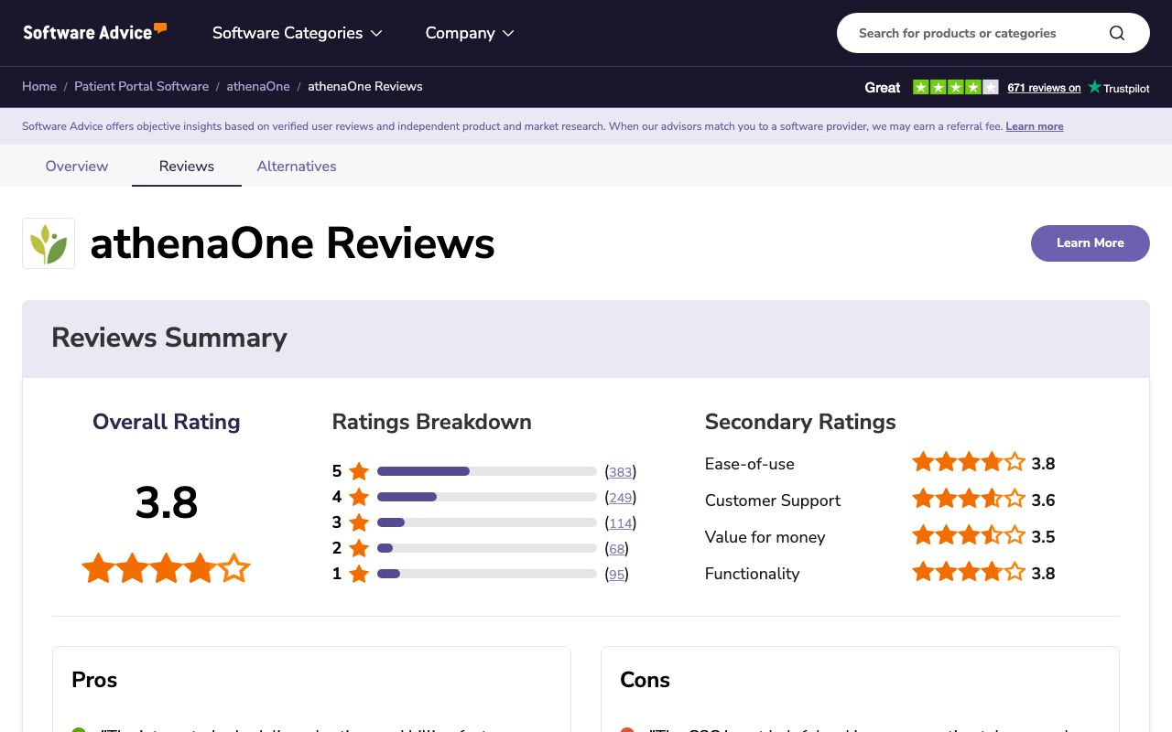Screen dimensions: 1172x732
Task: Filter by 95 one-star reviews
Action: (617, 575)
